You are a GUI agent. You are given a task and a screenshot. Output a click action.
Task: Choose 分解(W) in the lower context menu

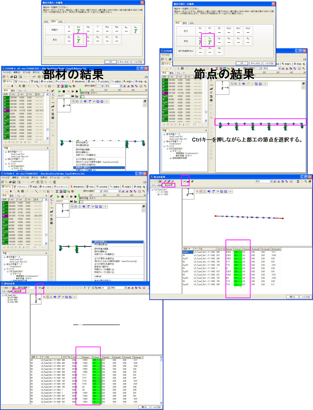(98, 276)
